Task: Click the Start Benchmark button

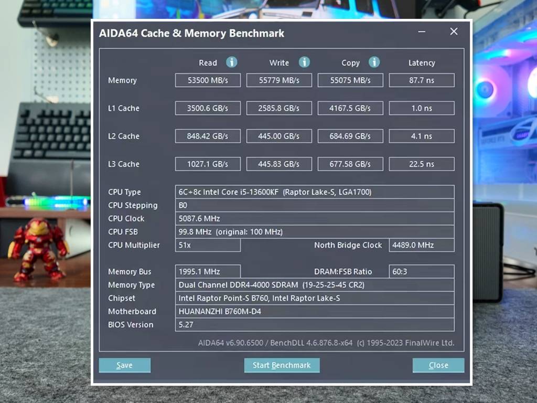Action: tap(282, 365)
